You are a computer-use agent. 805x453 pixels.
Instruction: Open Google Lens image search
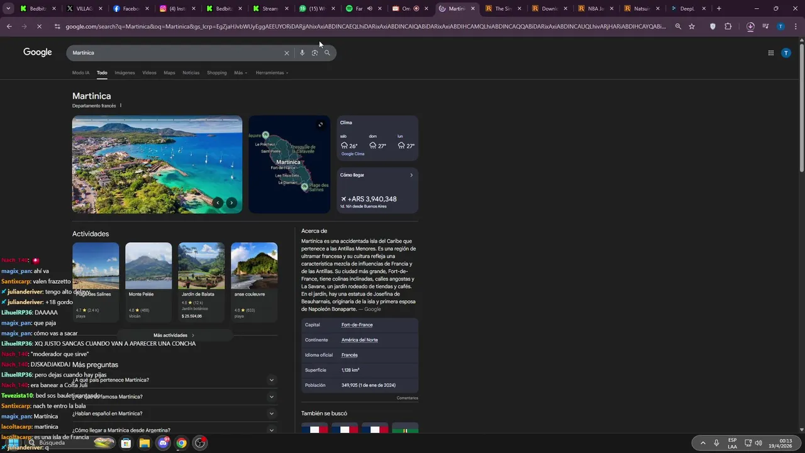point(314,53)
